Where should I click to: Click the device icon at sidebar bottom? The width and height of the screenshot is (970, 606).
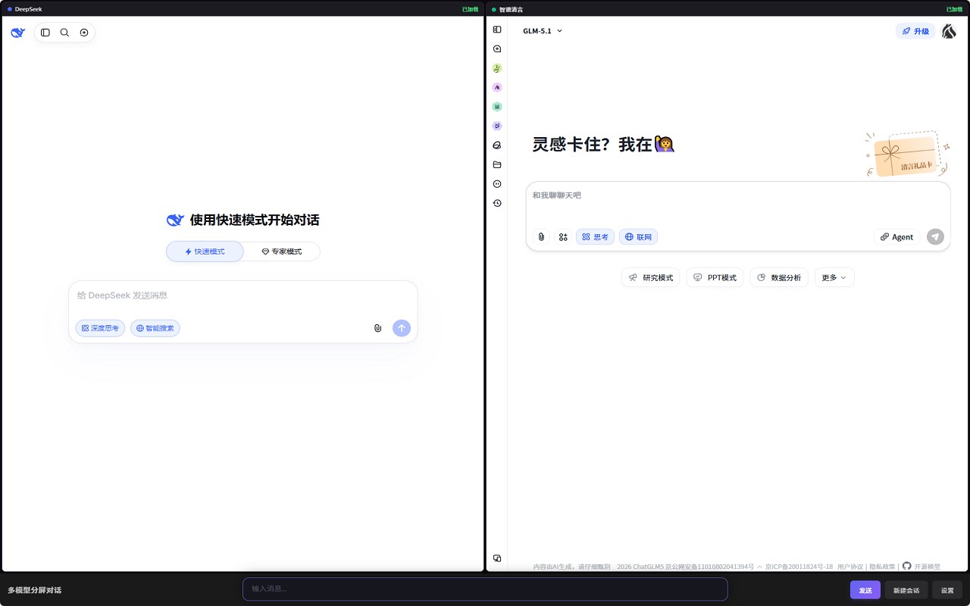(x=497, y=558)
